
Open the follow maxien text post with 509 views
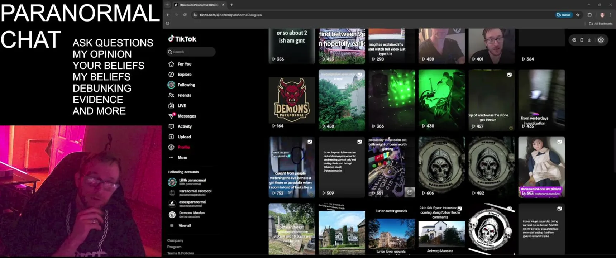[x=342, y=167]
